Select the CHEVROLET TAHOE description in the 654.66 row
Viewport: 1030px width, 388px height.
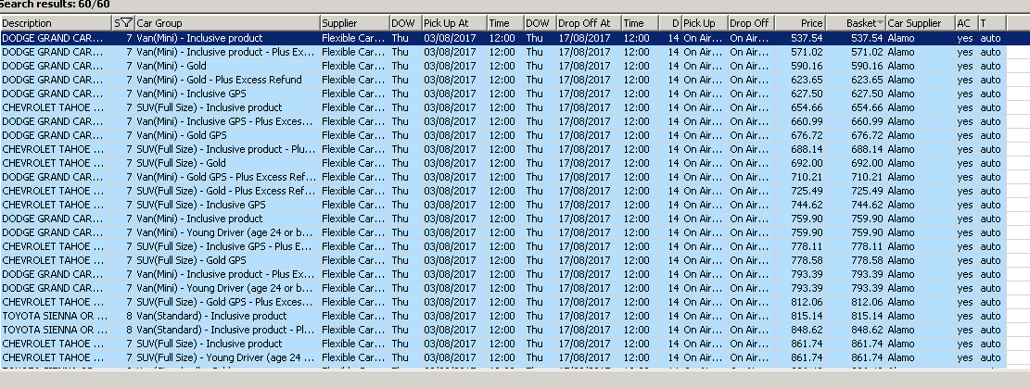point(57,107)
